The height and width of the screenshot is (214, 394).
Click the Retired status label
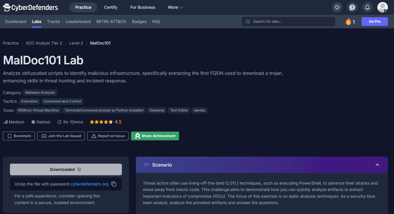(x=41, y=122)
